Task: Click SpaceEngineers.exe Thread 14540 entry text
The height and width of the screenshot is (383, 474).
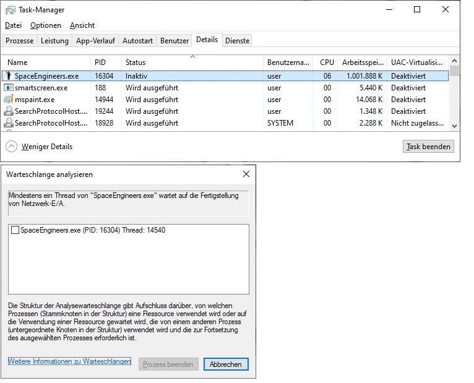Action: coord(93,230)
